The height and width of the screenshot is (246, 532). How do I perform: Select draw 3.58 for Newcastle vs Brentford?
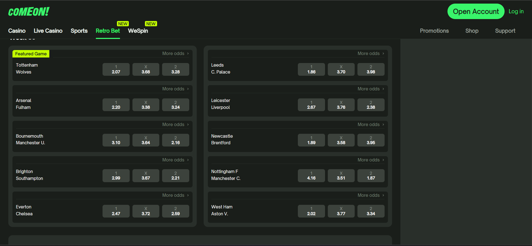click(x=341, y=140)
